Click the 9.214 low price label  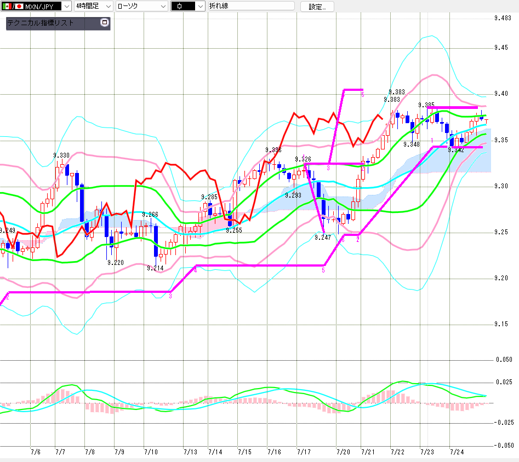coord(155,268)
